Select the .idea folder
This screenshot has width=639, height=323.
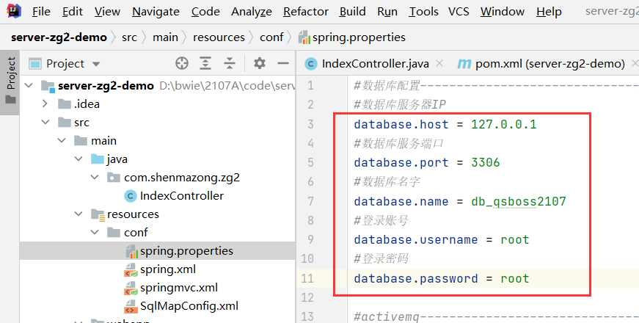tap(87, 104)
